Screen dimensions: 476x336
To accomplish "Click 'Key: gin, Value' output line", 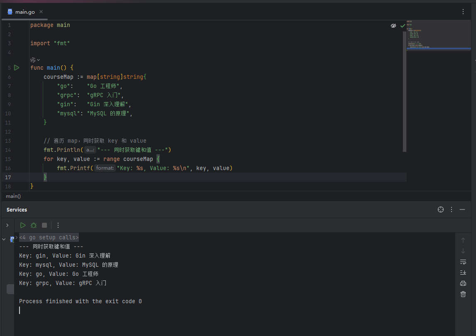I will 65,256.
